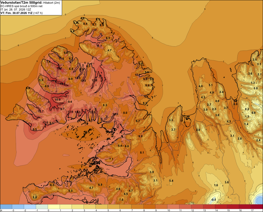Click the temperature value 3.7
This screenshot has width=263, height=212.
coord(226,108)
